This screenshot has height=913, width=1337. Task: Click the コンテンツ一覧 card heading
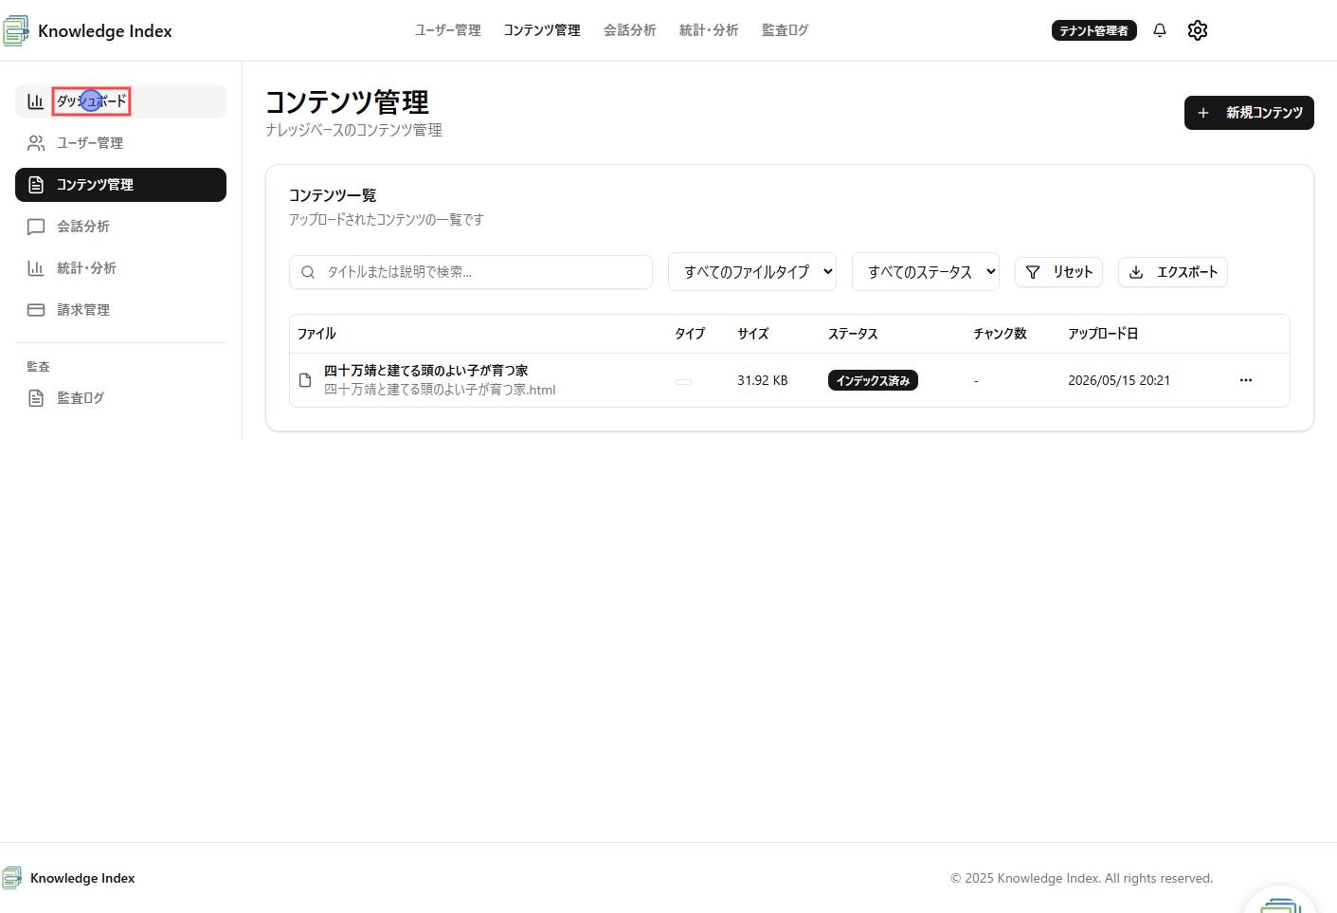[333, 195]
